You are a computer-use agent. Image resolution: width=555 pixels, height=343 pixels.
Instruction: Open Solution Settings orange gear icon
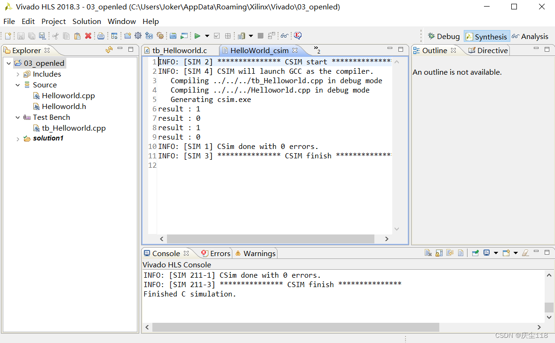160,36
